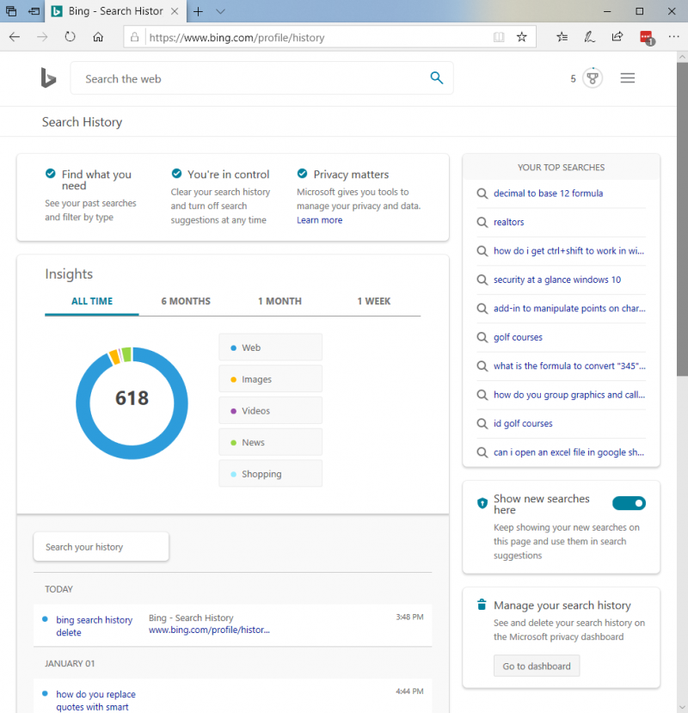The width and height of the screenshot is (688, 713).
Task: Click the magnifier search icon in search box
Action: [x=437, y=77]
